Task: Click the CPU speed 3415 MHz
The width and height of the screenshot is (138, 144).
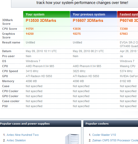Action: (32, 71)
